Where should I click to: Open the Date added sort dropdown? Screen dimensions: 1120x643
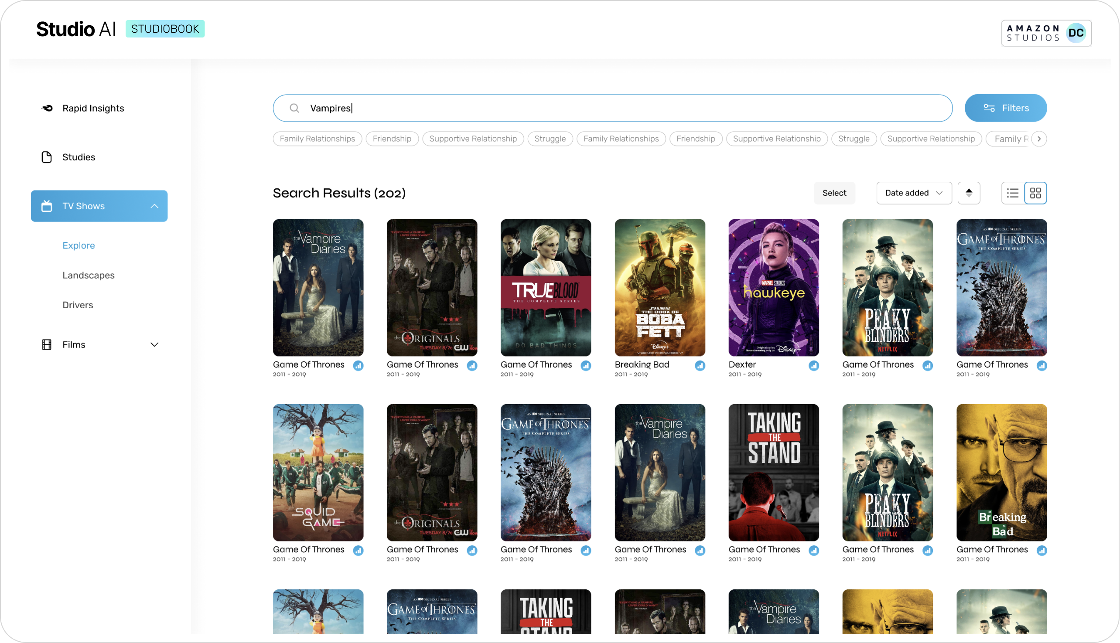click(x=914, y=193)
